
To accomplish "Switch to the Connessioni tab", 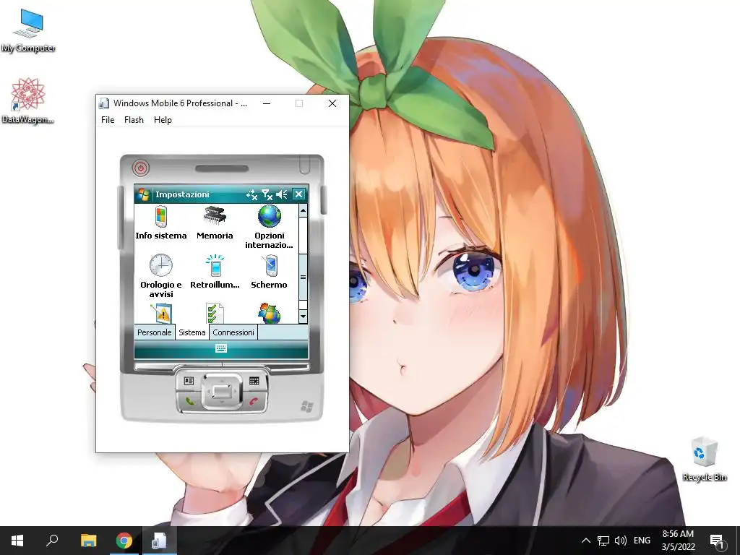I will pos(233,332).
